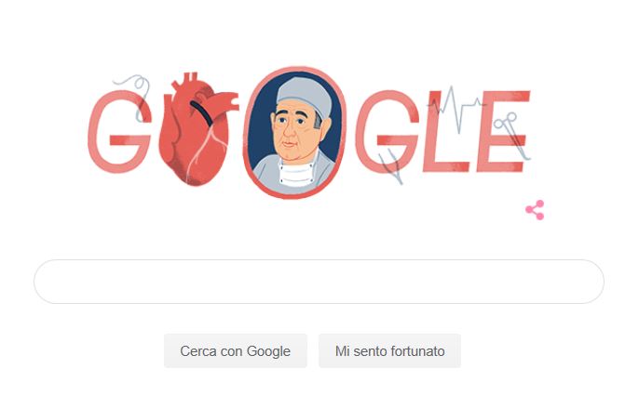Click the Cerca con Google button
This screenshot has height=395, width=639.
point(236,351)
